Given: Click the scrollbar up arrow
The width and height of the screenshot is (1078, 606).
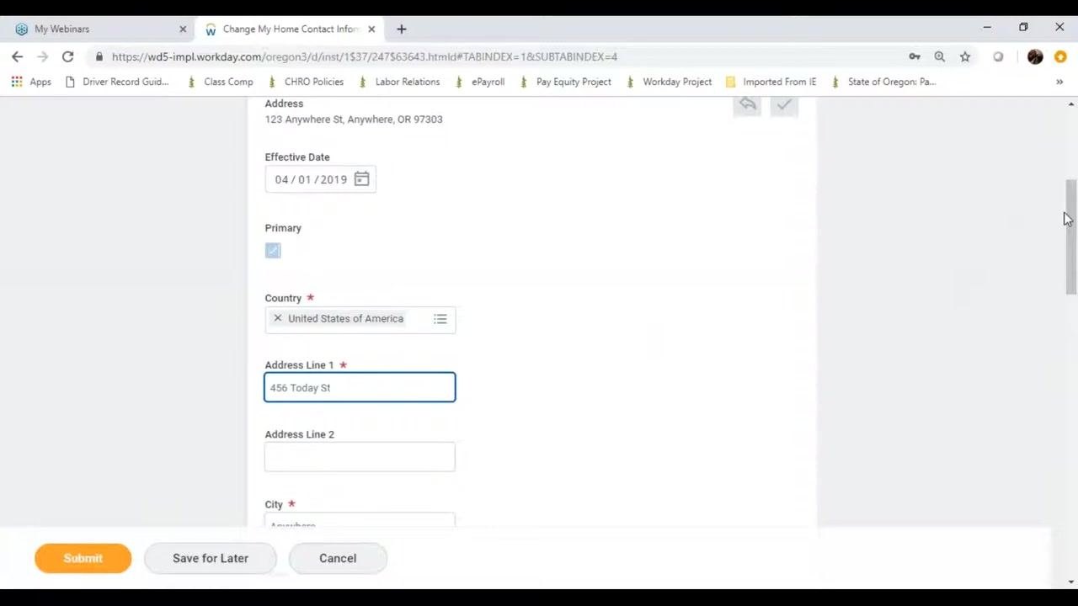Looking at the screenshot, I should (1071, 104).
